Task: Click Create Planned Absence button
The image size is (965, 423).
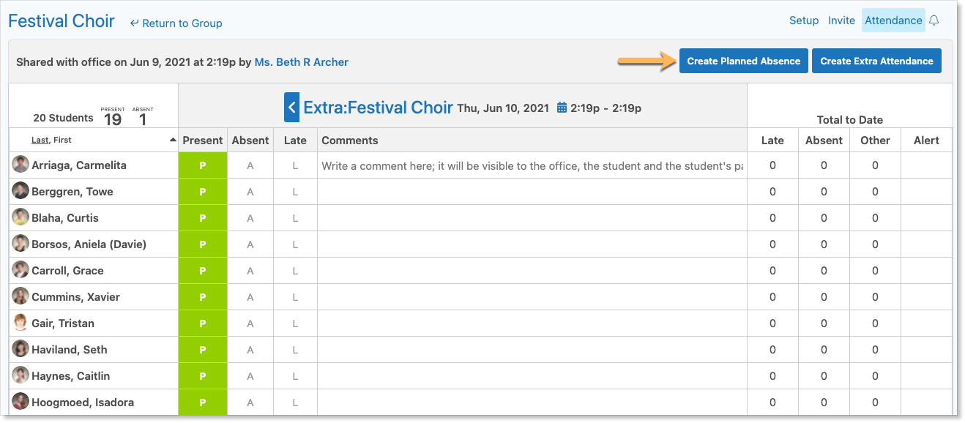Action: (x=744, y=61)
